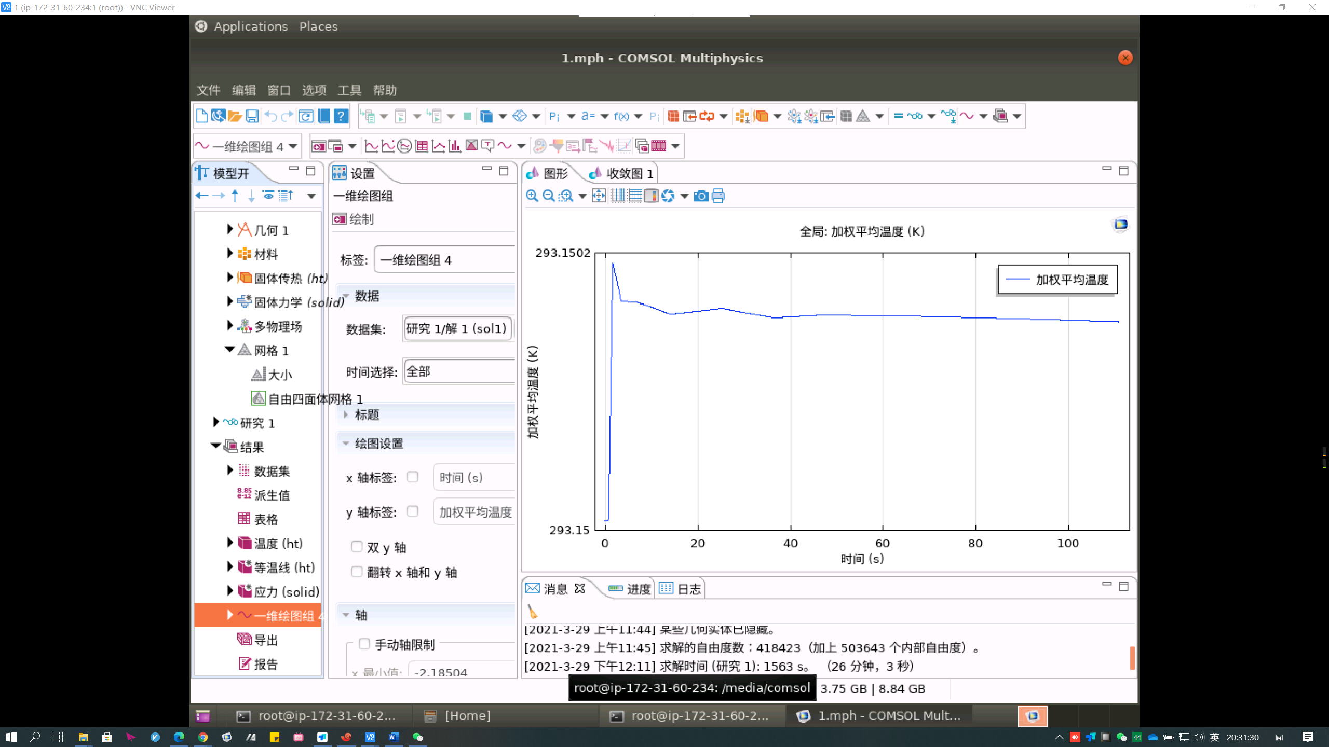1329x747 pixels.
Task: Save the model with the floppy icon
Action: (x=252, y=116)
